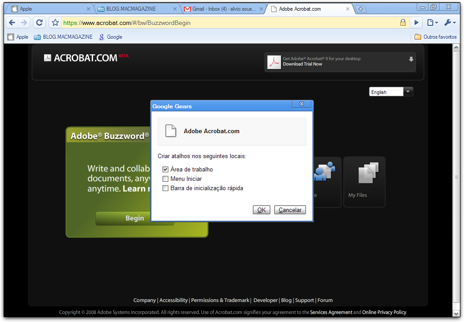The width and height of the screenshot is (464, 322).
Task: Open the Blog footer link
Action: pyautogui.click(x=286, y=300)
